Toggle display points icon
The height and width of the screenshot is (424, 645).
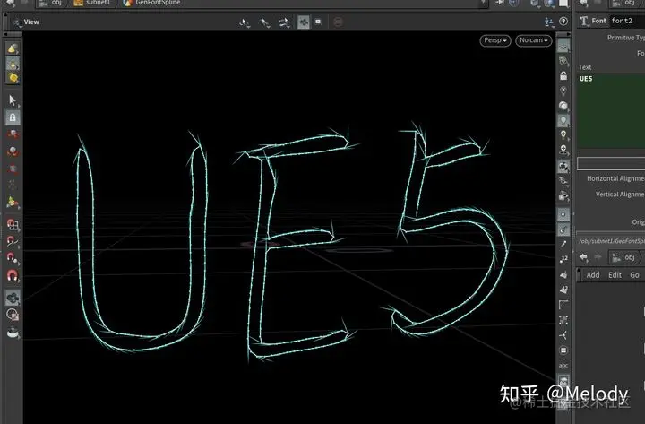coord(563,214)
